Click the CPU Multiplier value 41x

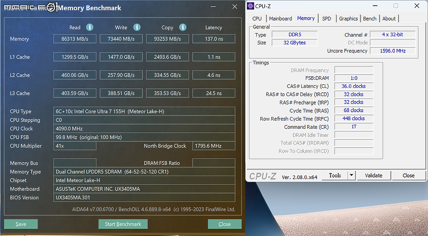[75, 146]
